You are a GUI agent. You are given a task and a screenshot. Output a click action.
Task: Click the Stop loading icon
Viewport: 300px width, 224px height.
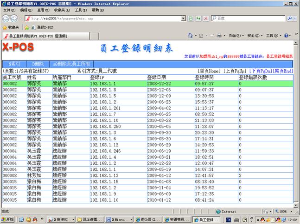click(205, 18)
